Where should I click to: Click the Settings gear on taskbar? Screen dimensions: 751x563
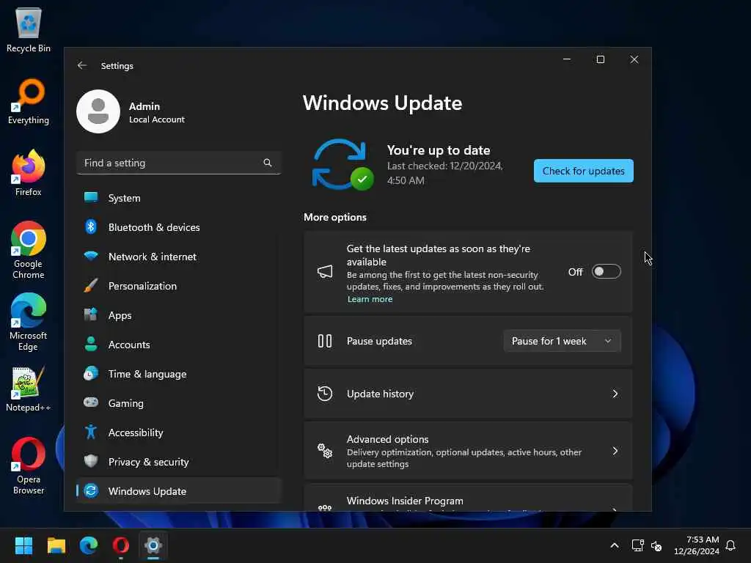[x=153, y=545]
